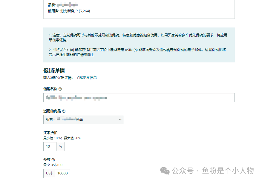Click the % unit label next to discount
Screen dimensions: 262x181
tap(60, 147)
